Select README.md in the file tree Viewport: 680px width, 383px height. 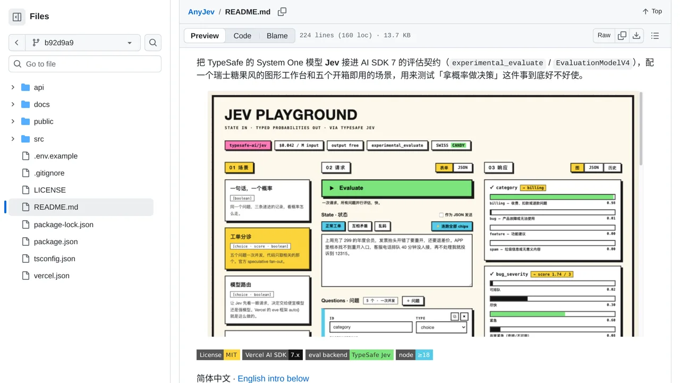81,207
